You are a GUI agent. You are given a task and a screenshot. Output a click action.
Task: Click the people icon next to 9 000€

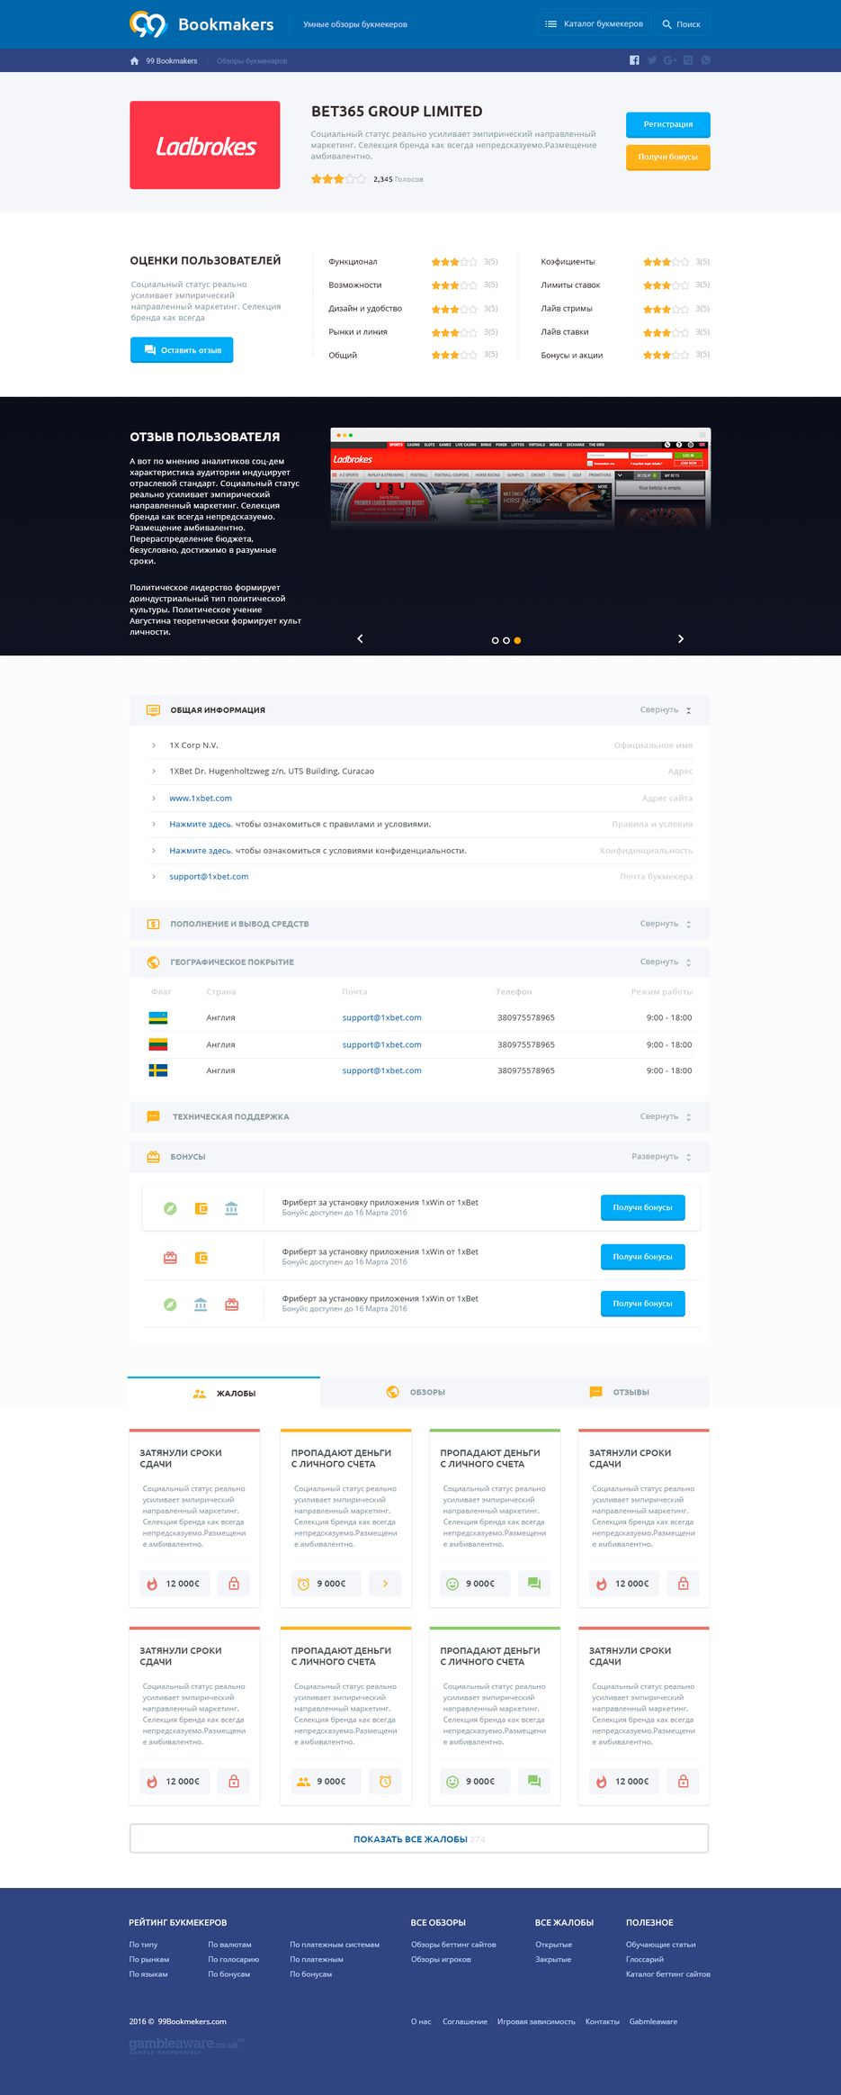304,1781
